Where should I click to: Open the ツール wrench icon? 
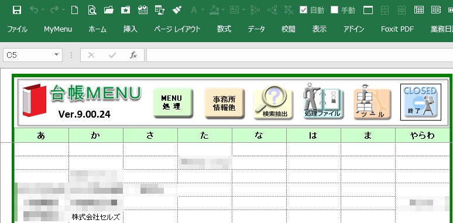(x=372, y=102)
